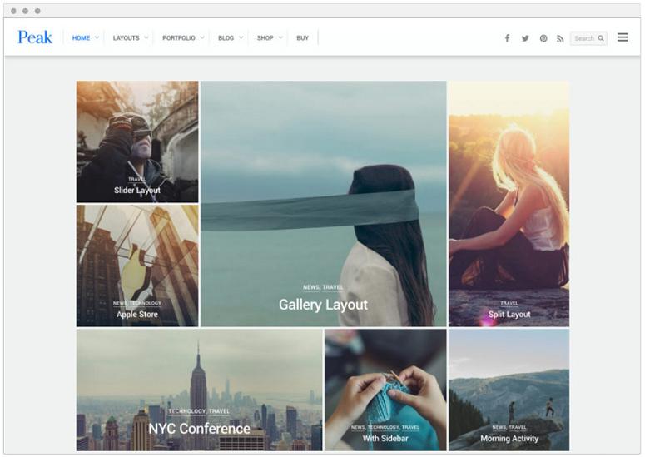Expand the Blog menu chevron
Screen dimensions: 645x457
point(241,37)
